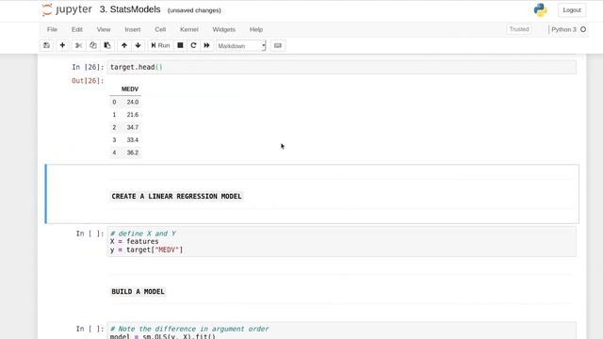
Task: Cut selected cells with scissors icon
Action: tap(79, 46)
